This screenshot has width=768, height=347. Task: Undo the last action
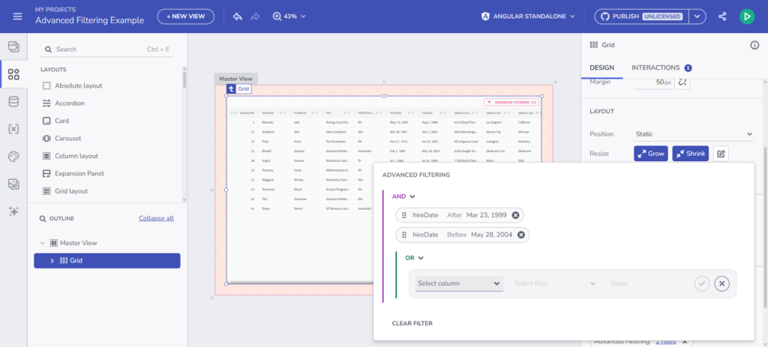(x=238, y=16)
